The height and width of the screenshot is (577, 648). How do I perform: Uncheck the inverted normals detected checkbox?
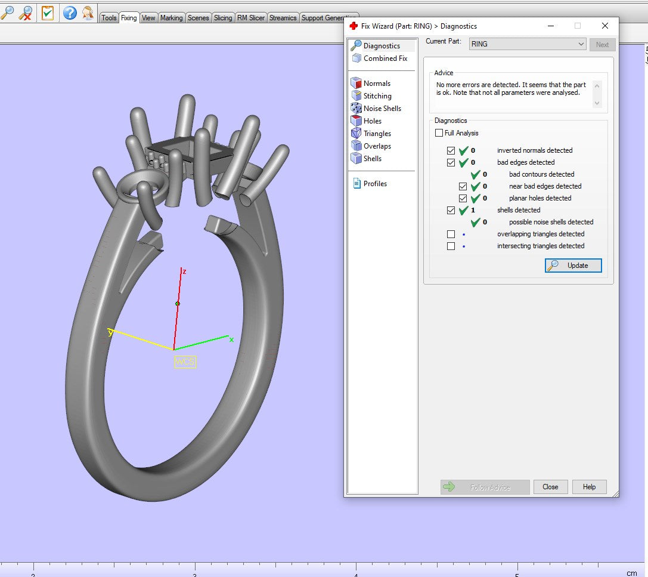point(451,150)
